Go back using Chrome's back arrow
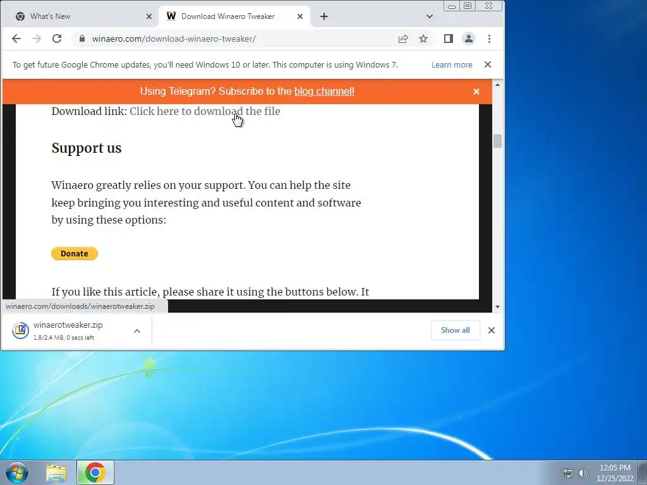647x485 pixels. tap(16, 39)
